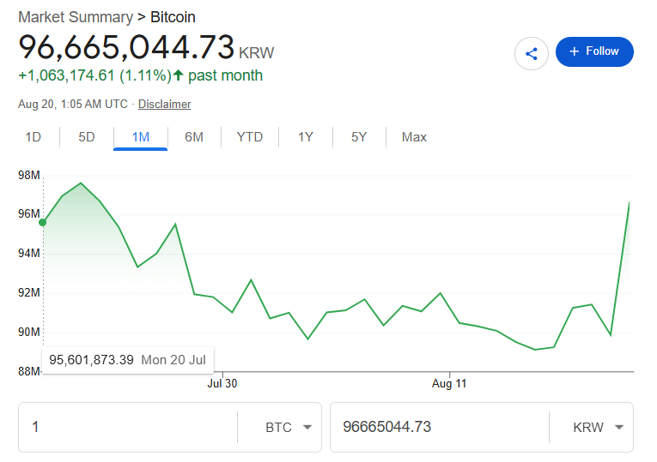View the 1Y price history
The height and width of the screenshot is (462, 657).
pos(306,137)
